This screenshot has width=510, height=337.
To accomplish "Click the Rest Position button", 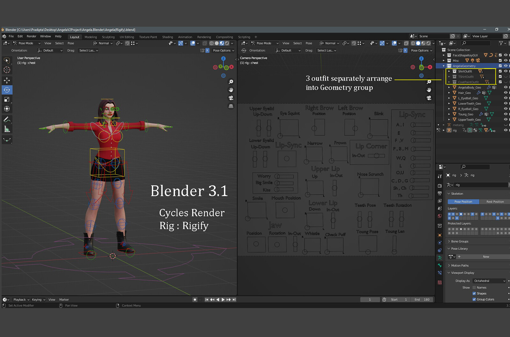I will (x=495, y=202).
